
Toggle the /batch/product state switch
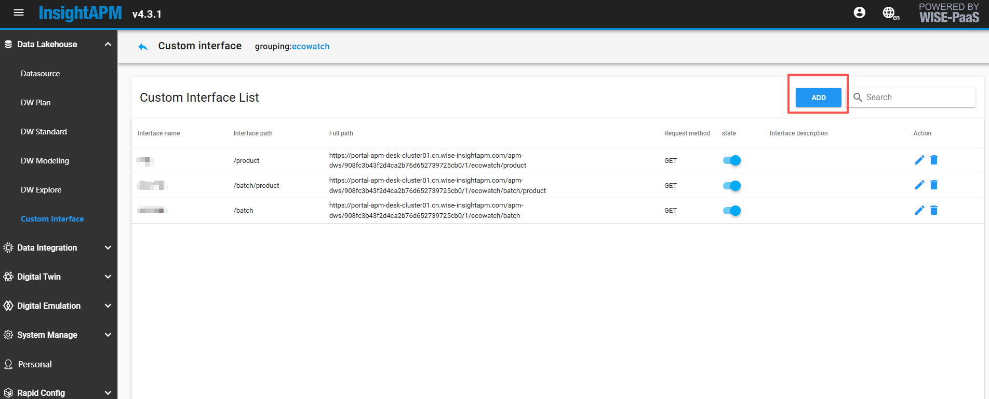click(732, 186)
